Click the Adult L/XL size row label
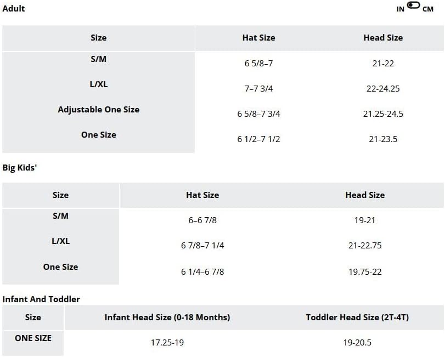Image resolution: width=445 pixels, height=357 pixels. (99, 84)
